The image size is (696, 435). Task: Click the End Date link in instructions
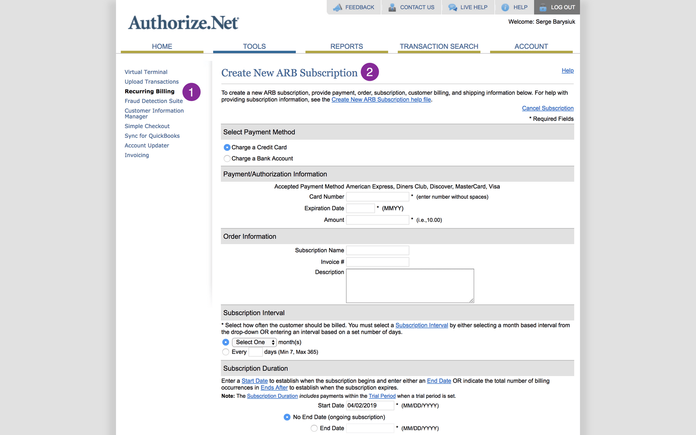[439, 381]
